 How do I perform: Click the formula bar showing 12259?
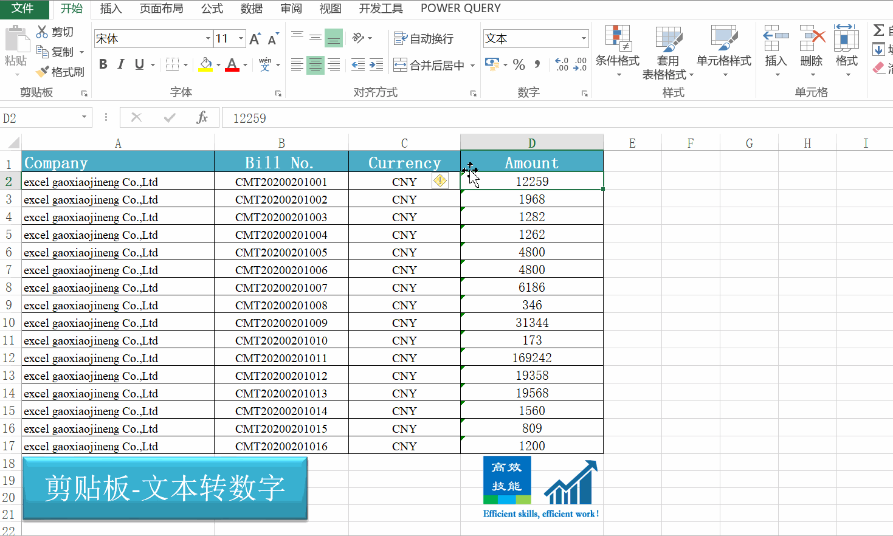(x=556, y=118)
